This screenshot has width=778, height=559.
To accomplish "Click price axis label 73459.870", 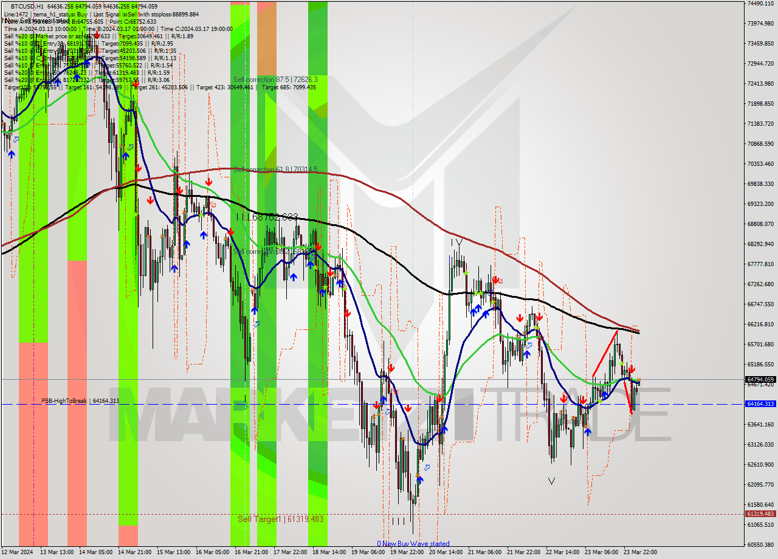I will tap(760, 43).
